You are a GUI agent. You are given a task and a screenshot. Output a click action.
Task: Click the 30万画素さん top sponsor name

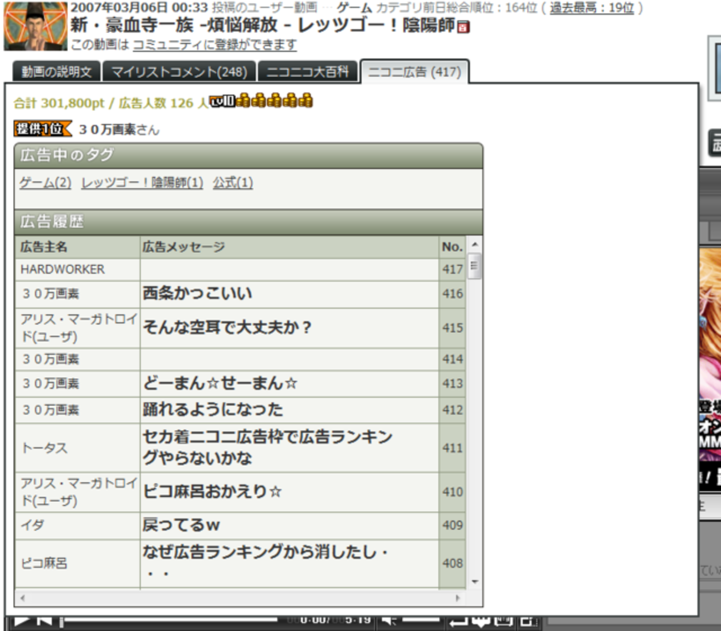tap(119, 130)
